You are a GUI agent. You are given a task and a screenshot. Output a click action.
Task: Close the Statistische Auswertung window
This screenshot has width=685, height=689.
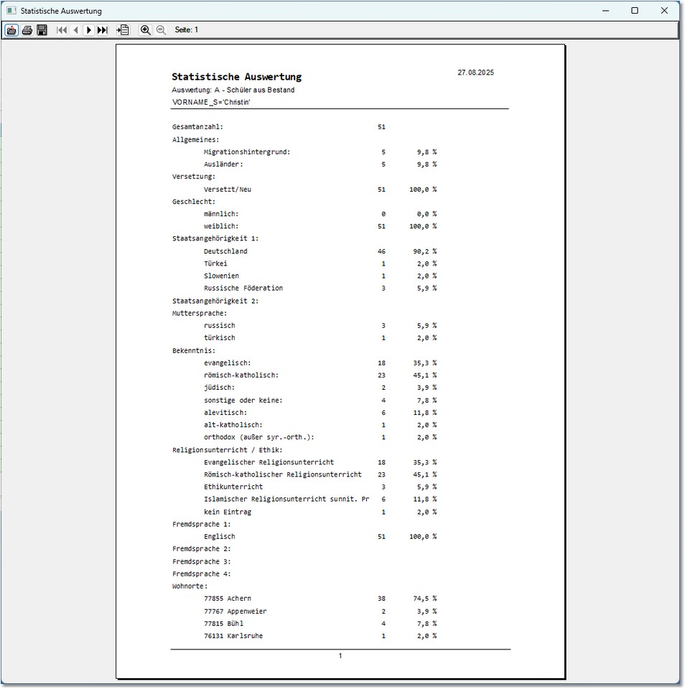pyautogui.click(x=664, y=11)
